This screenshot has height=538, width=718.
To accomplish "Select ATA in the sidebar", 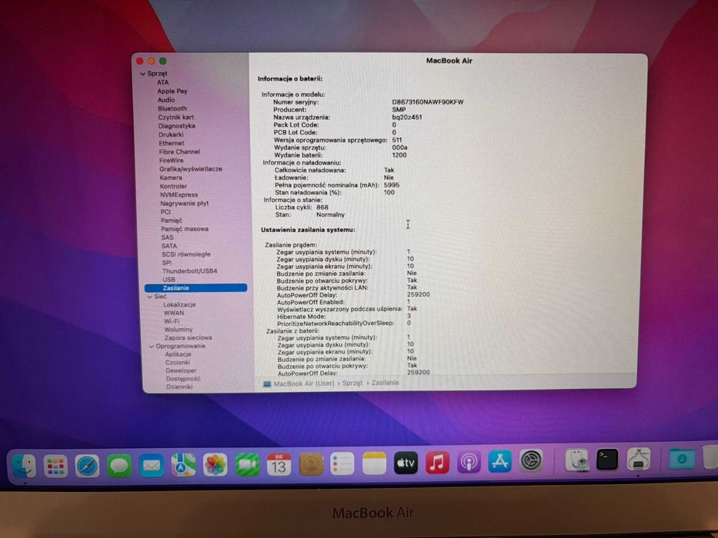I will 162,82.
